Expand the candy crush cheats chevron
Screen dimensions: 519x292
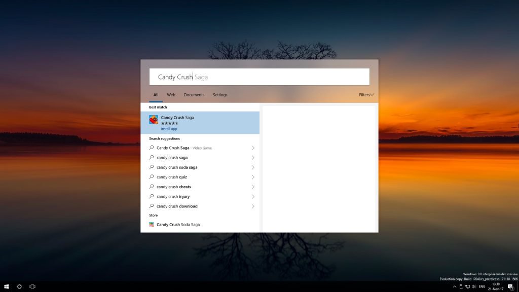[x=253, y=187]
